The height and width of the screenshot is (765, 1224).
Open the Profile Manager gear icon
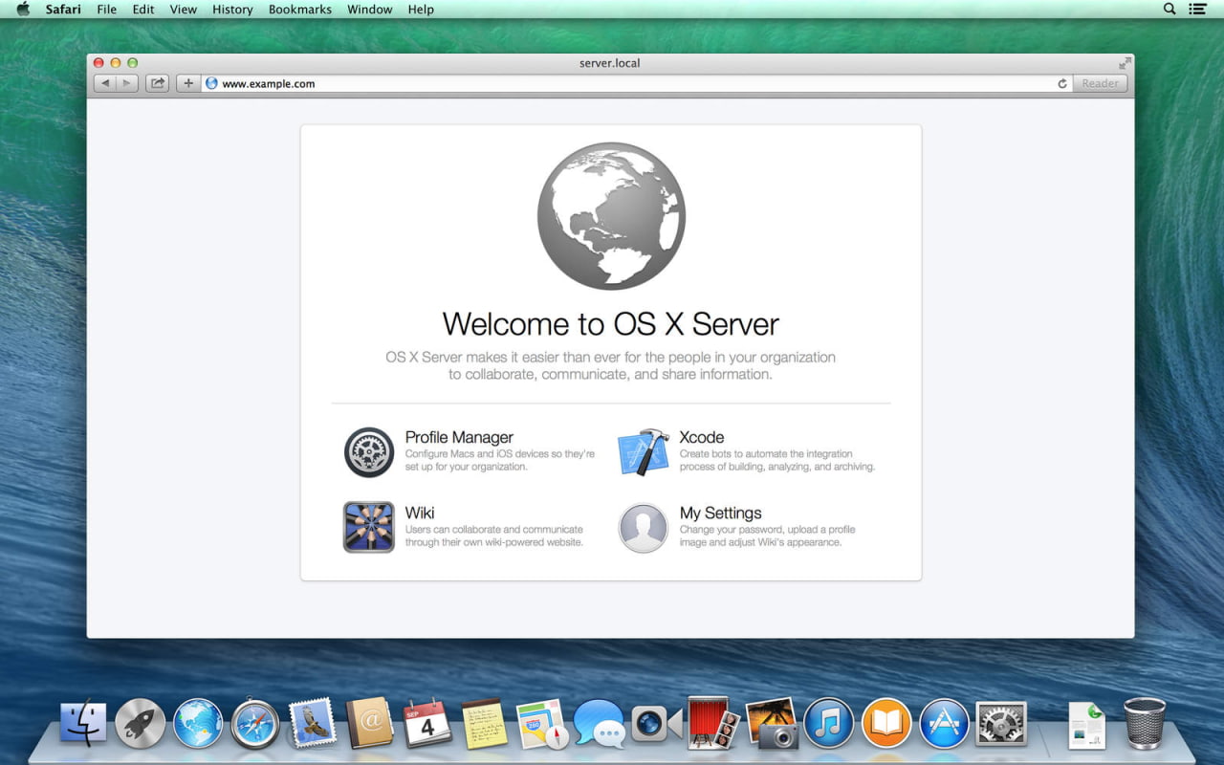coord(369,452)
